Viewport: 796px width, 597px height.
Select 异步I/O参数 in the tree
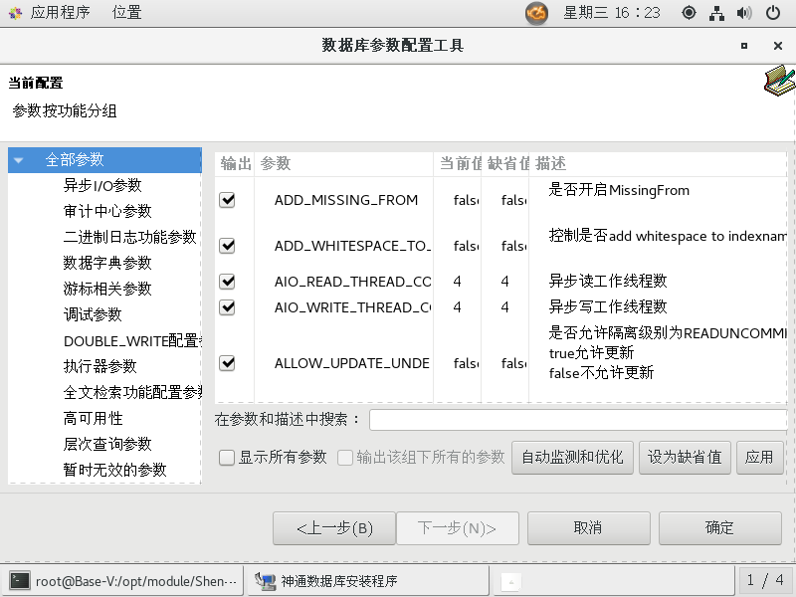(102, 185)
